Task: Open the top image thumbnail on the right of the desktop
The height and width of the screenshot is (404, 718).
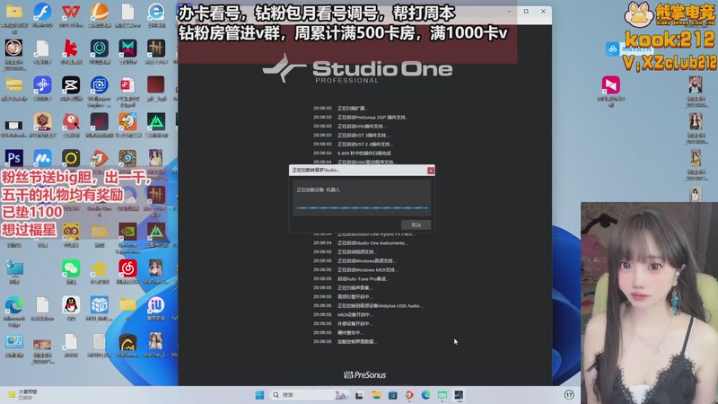Action: pos(696,85)
